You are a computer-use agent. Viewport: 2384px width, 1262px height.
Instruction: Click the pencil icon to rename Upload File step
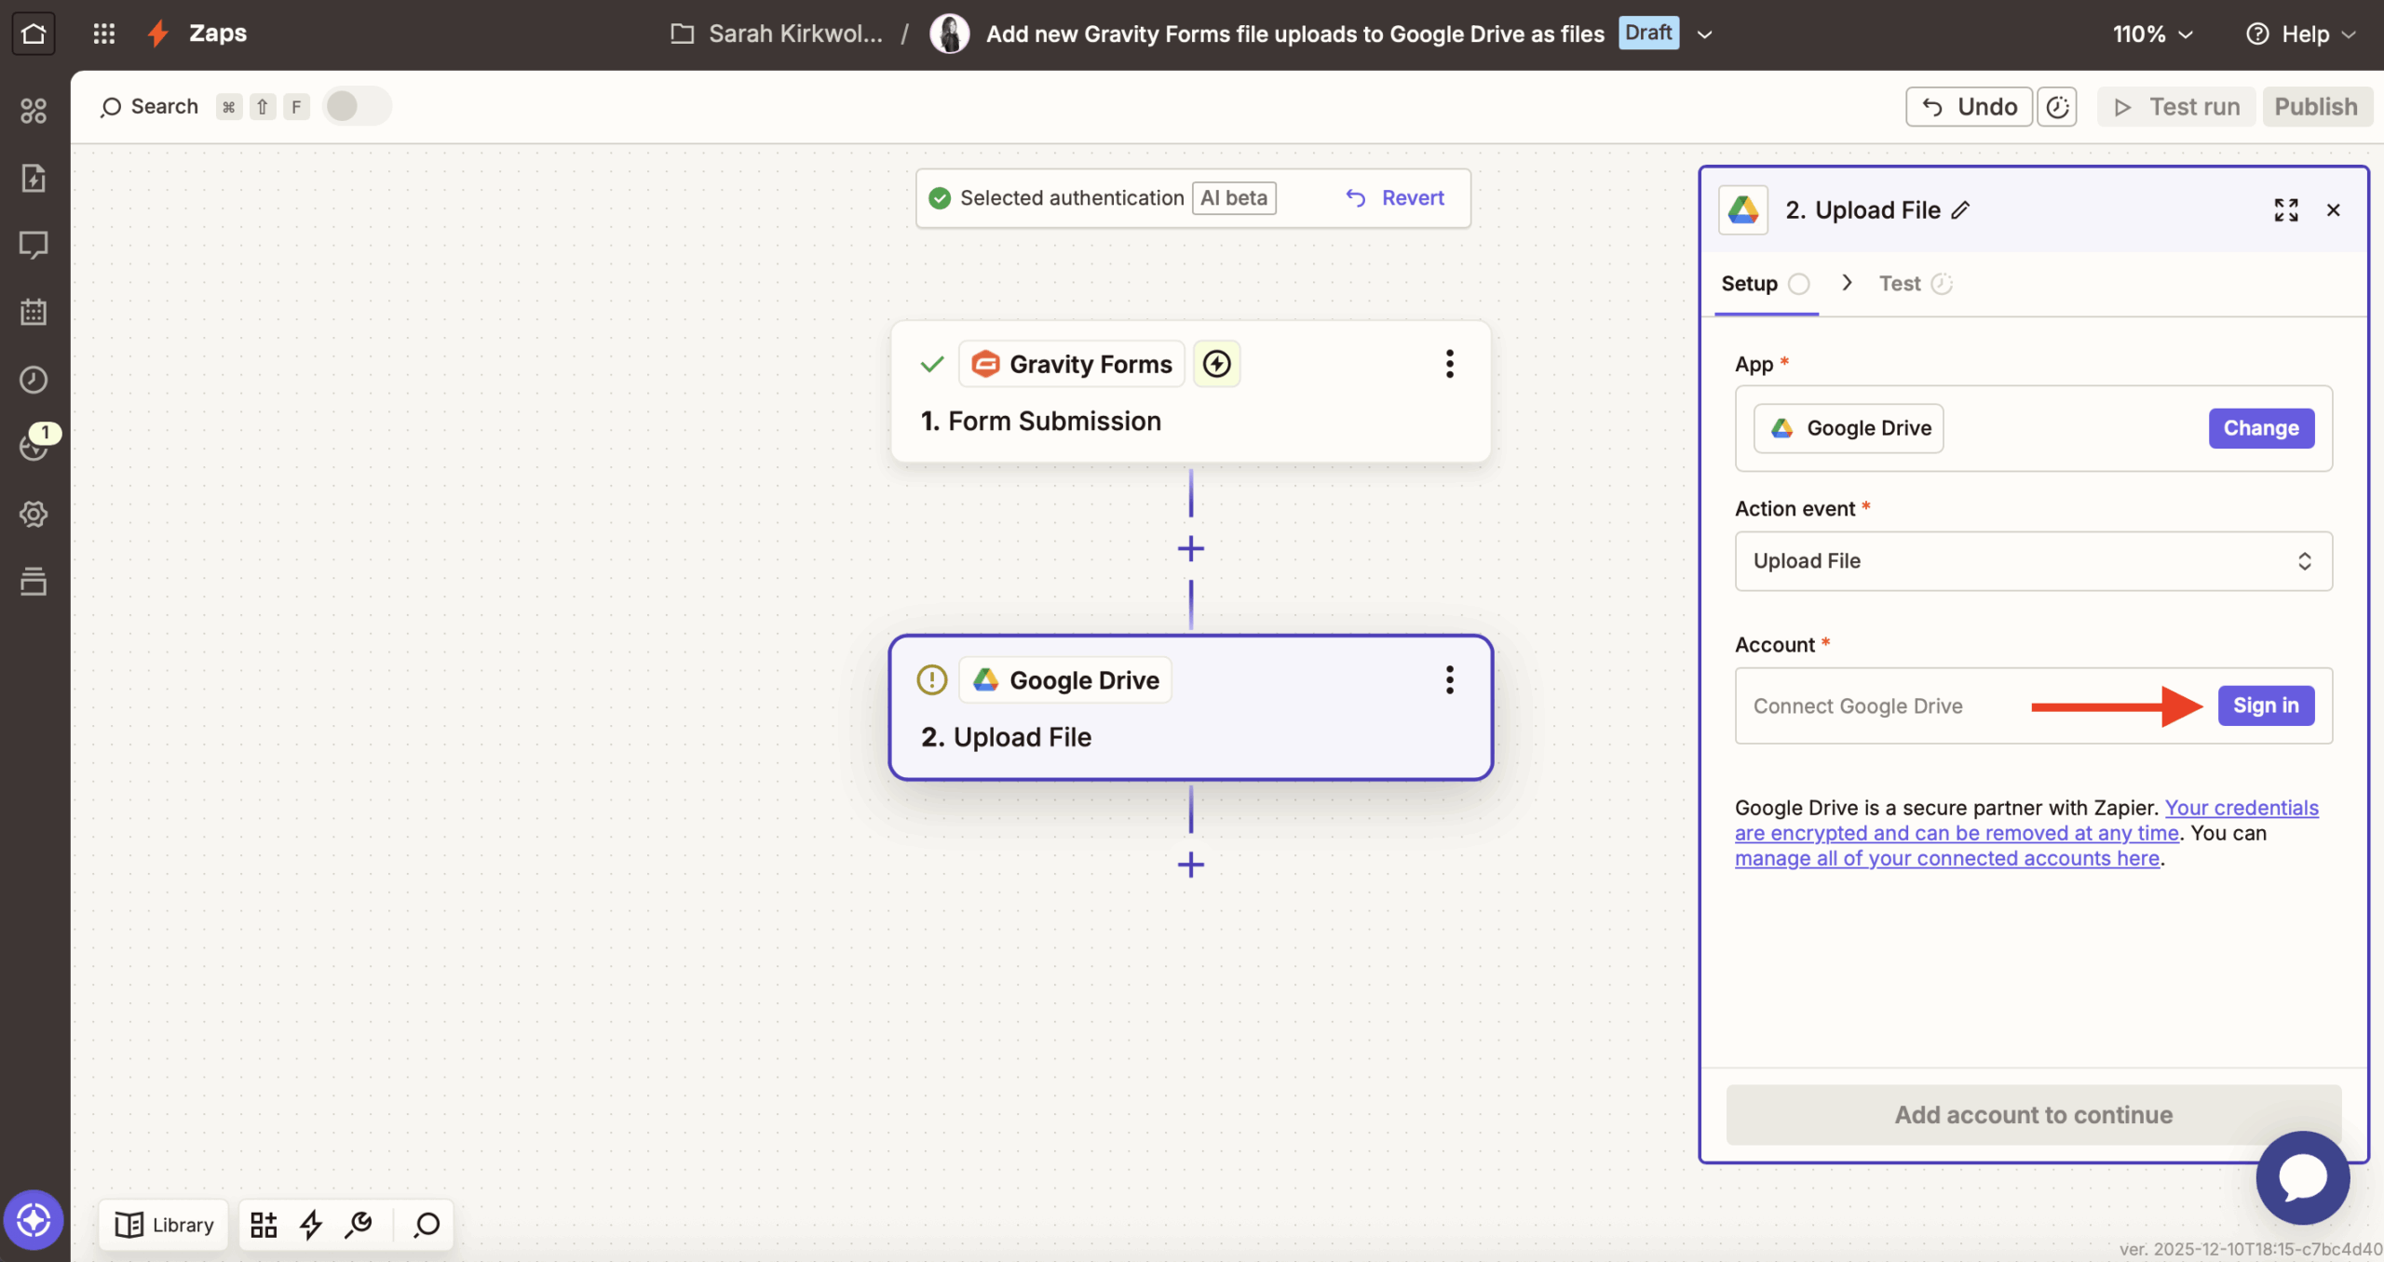[x=1959, y=209]
